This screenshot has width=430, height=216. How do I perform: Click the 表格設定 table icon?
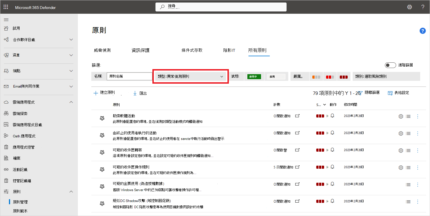coord(390,93)
